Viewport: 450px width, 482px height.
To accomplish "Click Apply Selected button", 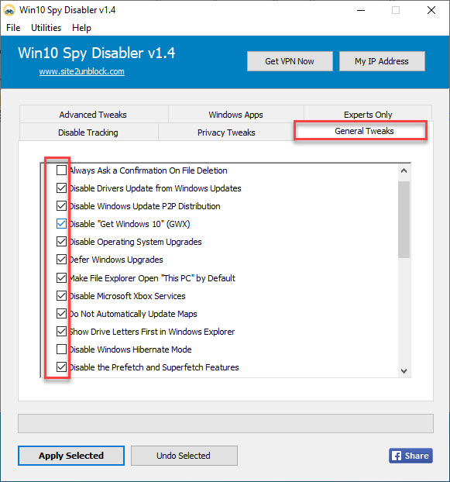I will tap(71, 456).
